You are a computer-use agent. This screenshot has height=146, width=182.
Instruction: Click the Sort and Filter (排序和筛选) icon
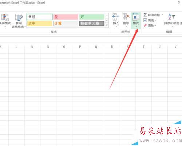tap(171, 17)
